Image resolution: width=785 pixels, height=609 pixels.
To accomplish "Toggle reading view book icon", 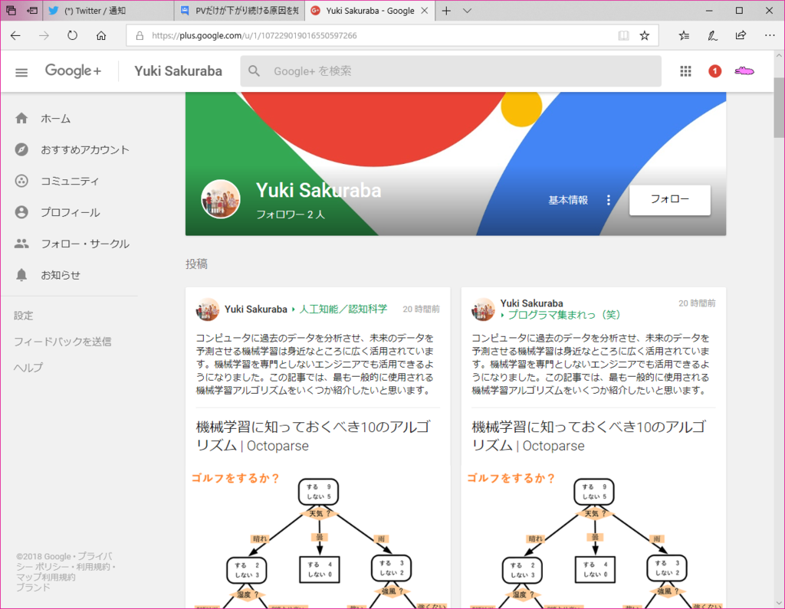I will (x=623, y=35).
